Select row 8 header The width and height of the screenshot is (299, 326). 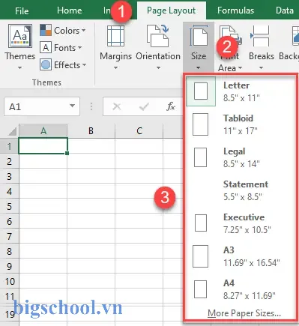click(x=9, y=251)
